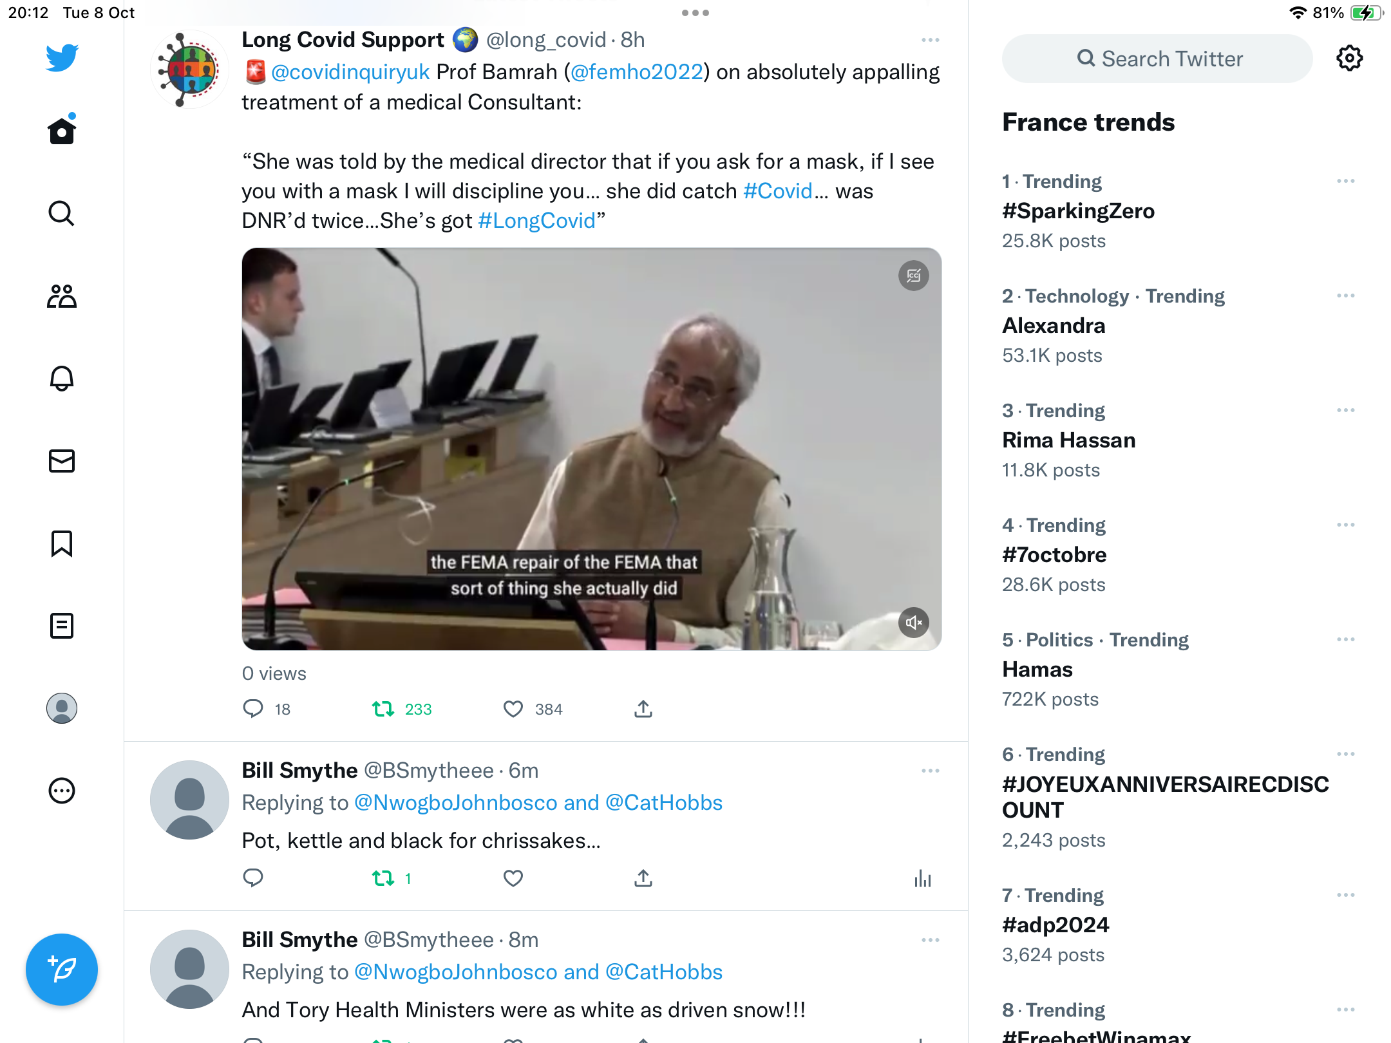The width and height of the screenshot is (1391, 1043).
Task: Unmute the video with speaker icon
Action: (914, 623)
